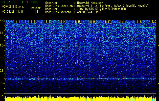Image resolution: width=159 pixels, height=101 pixels.
Task: Click the 0.6 frequency axis label
Action: click(2, 96)
